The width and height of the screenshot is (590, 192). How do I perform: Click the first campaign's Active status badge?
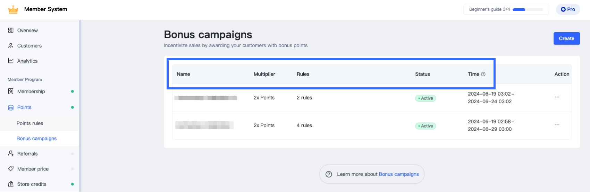point(425,98)
